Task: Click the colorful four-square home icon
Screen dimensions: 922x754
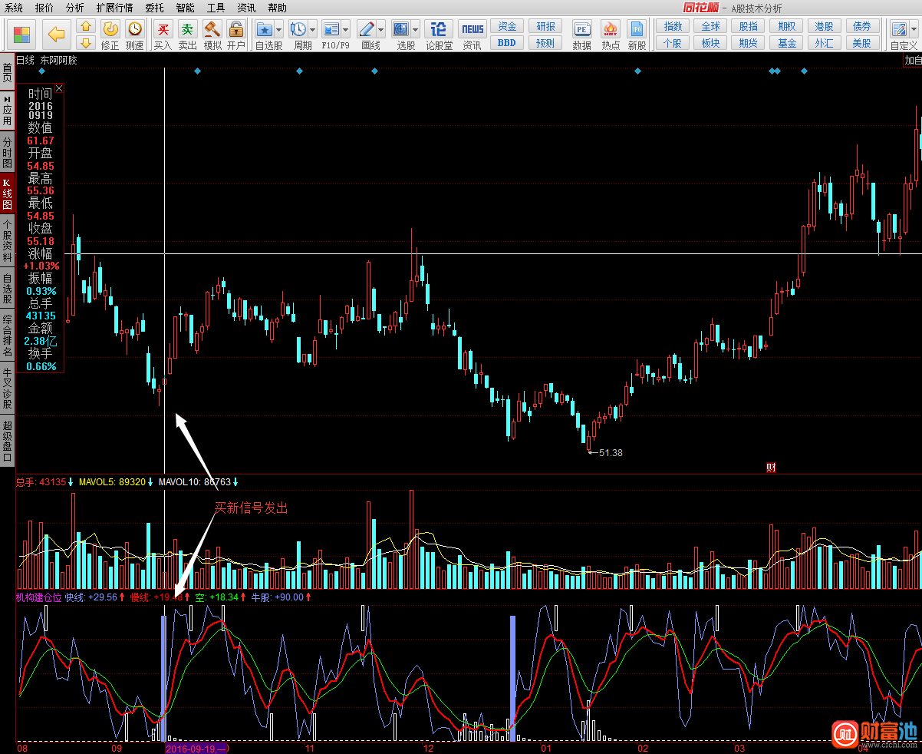Action: click(x=22, y=35)
